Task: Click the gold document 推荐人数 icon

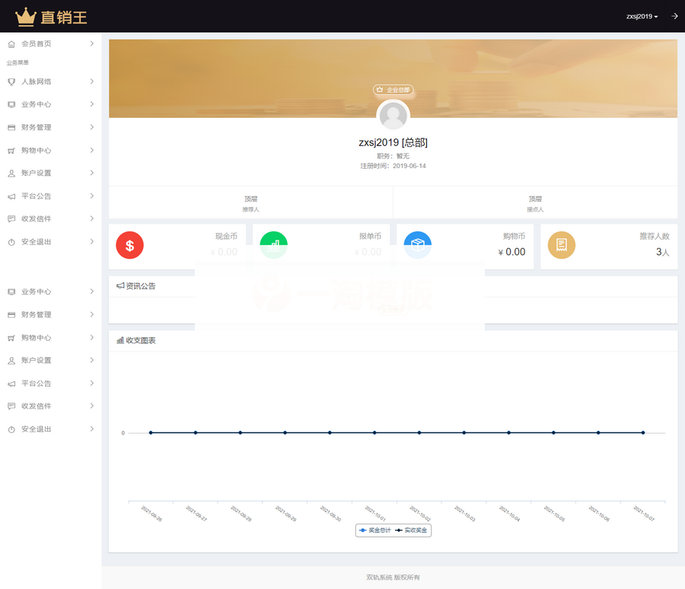Action: tap(562, 245)
